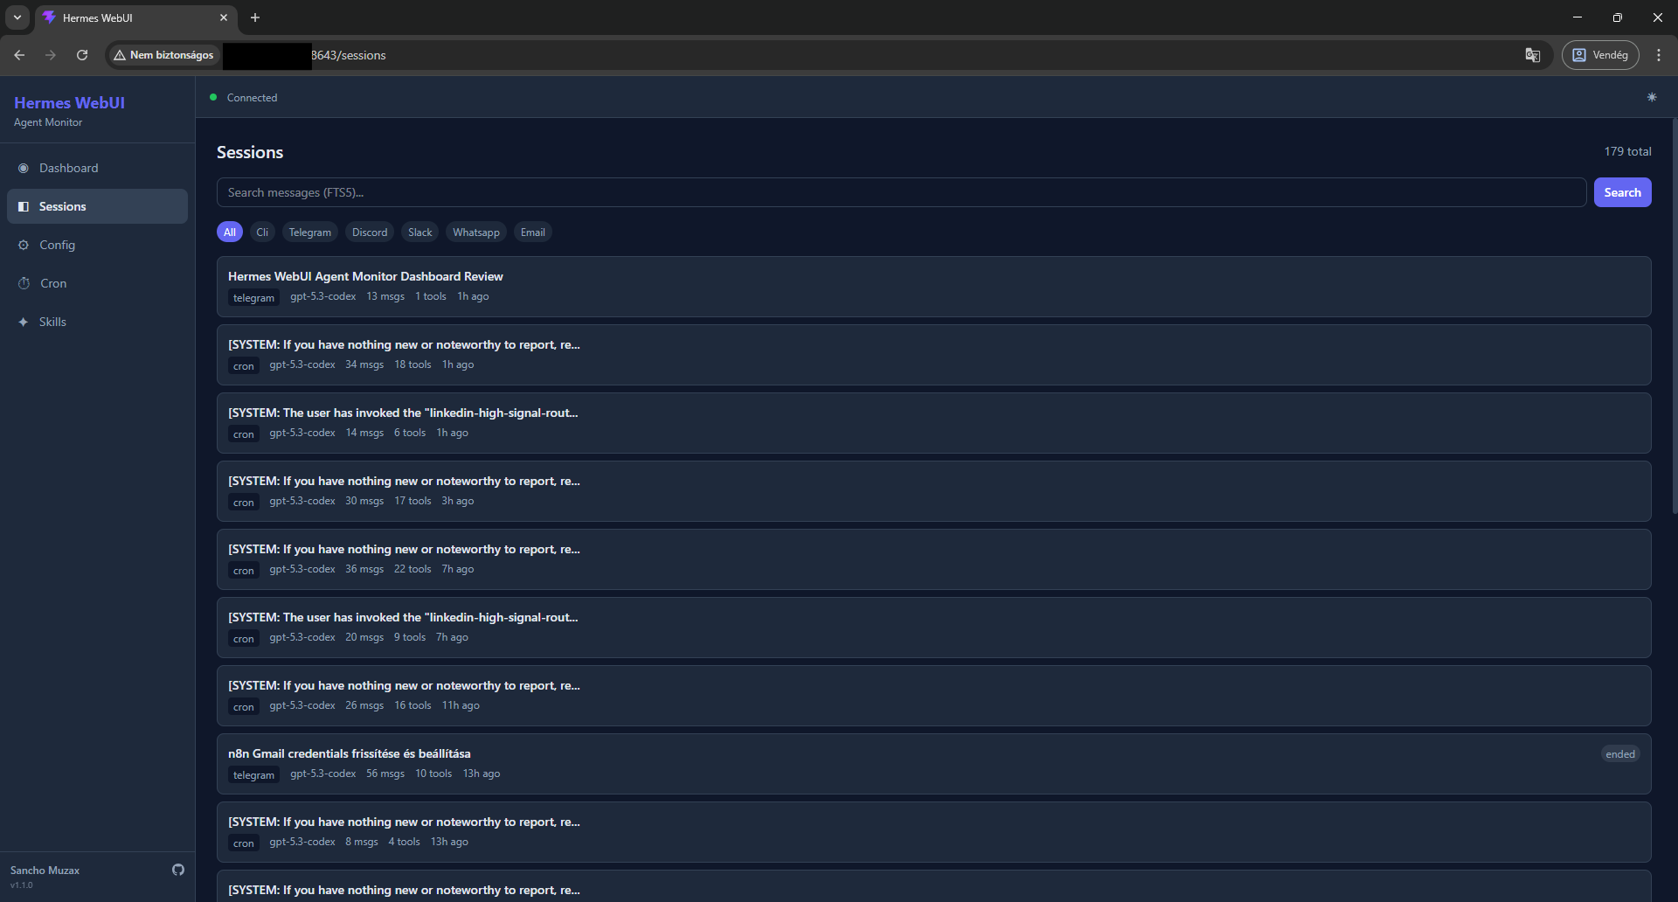The height and width of the screenshot is (902, 1678).
Task: Toggle light/dark theme sun icon
Action: (1652, 97)
